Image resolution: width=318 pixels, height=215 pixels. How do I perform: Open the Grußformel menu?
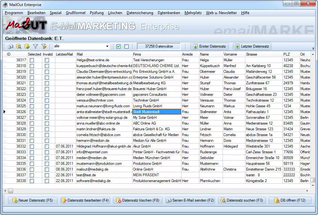76,13
